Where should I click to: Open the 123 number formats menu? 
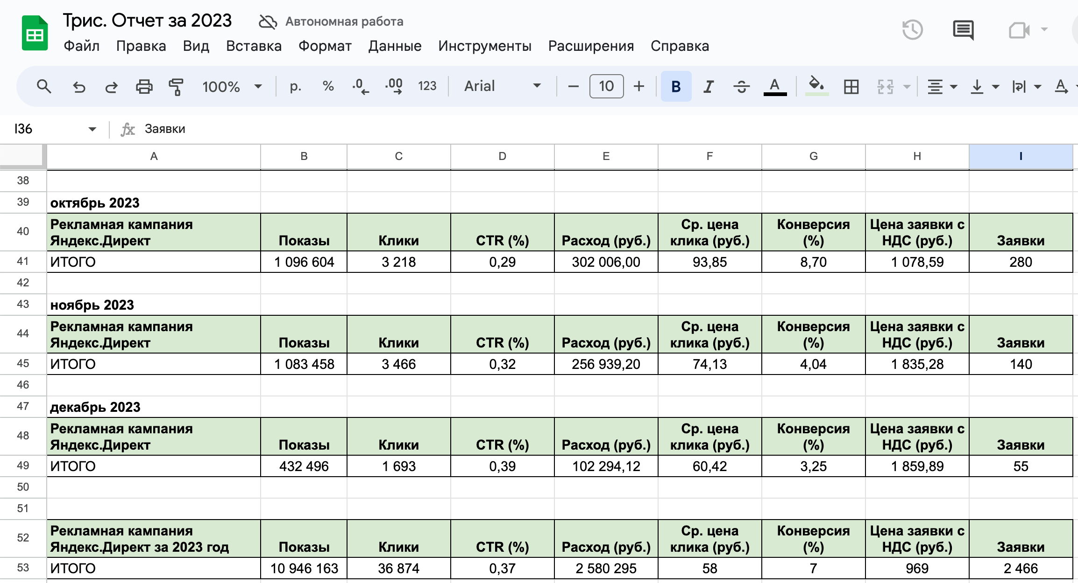coord(427,86)
